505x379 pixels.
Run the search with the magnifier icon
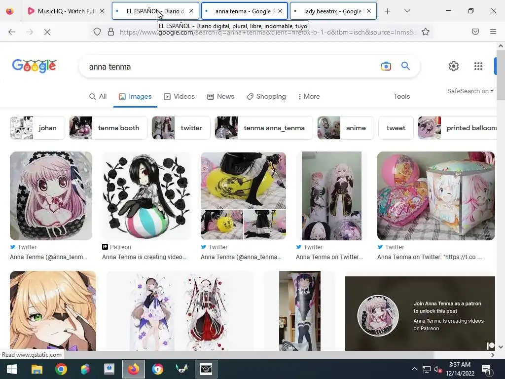point(405,66)
